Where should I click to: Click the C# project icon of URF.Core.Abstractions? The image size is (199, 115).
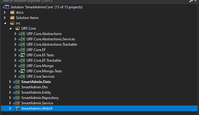point(23,34)
